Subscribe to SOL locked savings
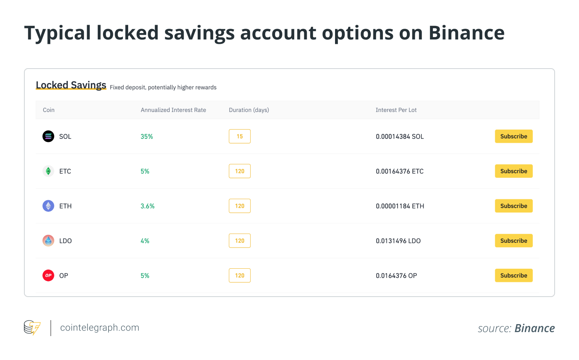This screenshot has width=579, height=360. [x=514, y=136]
